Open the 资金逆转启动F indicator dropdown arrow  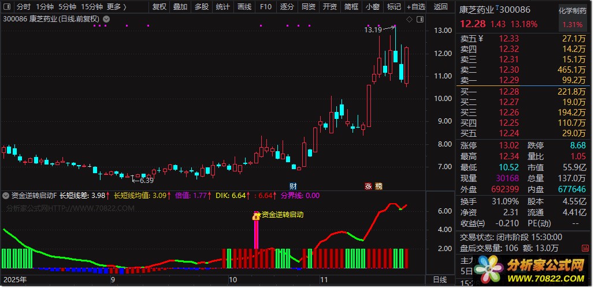point(6,196)
